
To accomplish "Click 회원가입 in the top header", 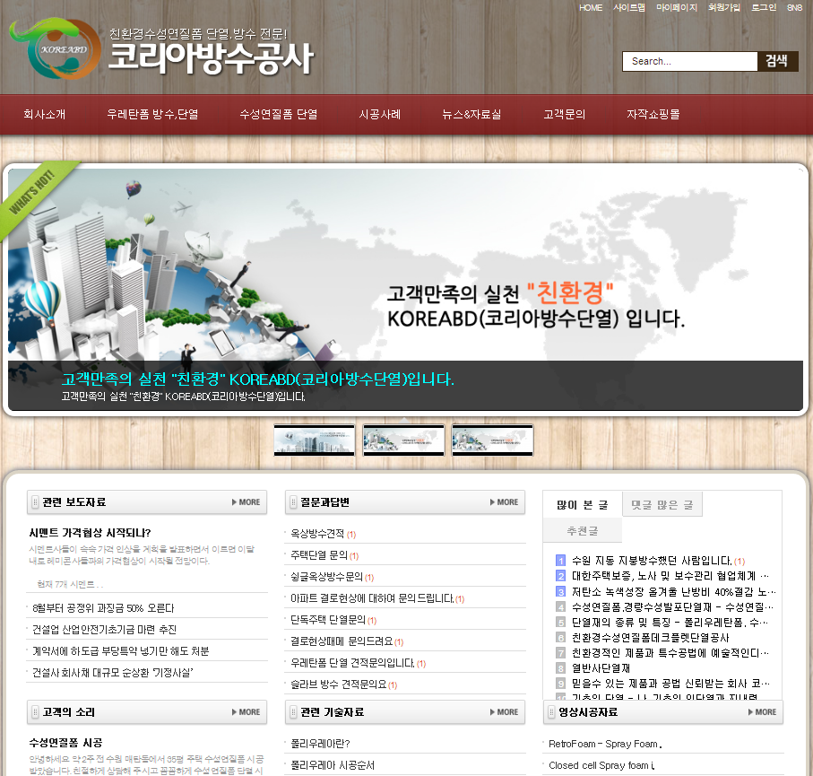I will tap(724, 8).
